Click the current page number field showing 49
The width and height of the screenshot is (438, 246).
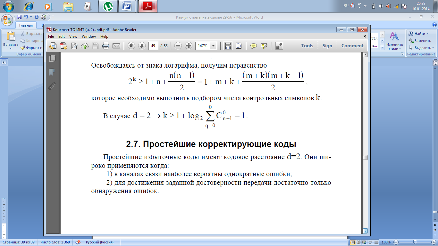tap(153, 46)
